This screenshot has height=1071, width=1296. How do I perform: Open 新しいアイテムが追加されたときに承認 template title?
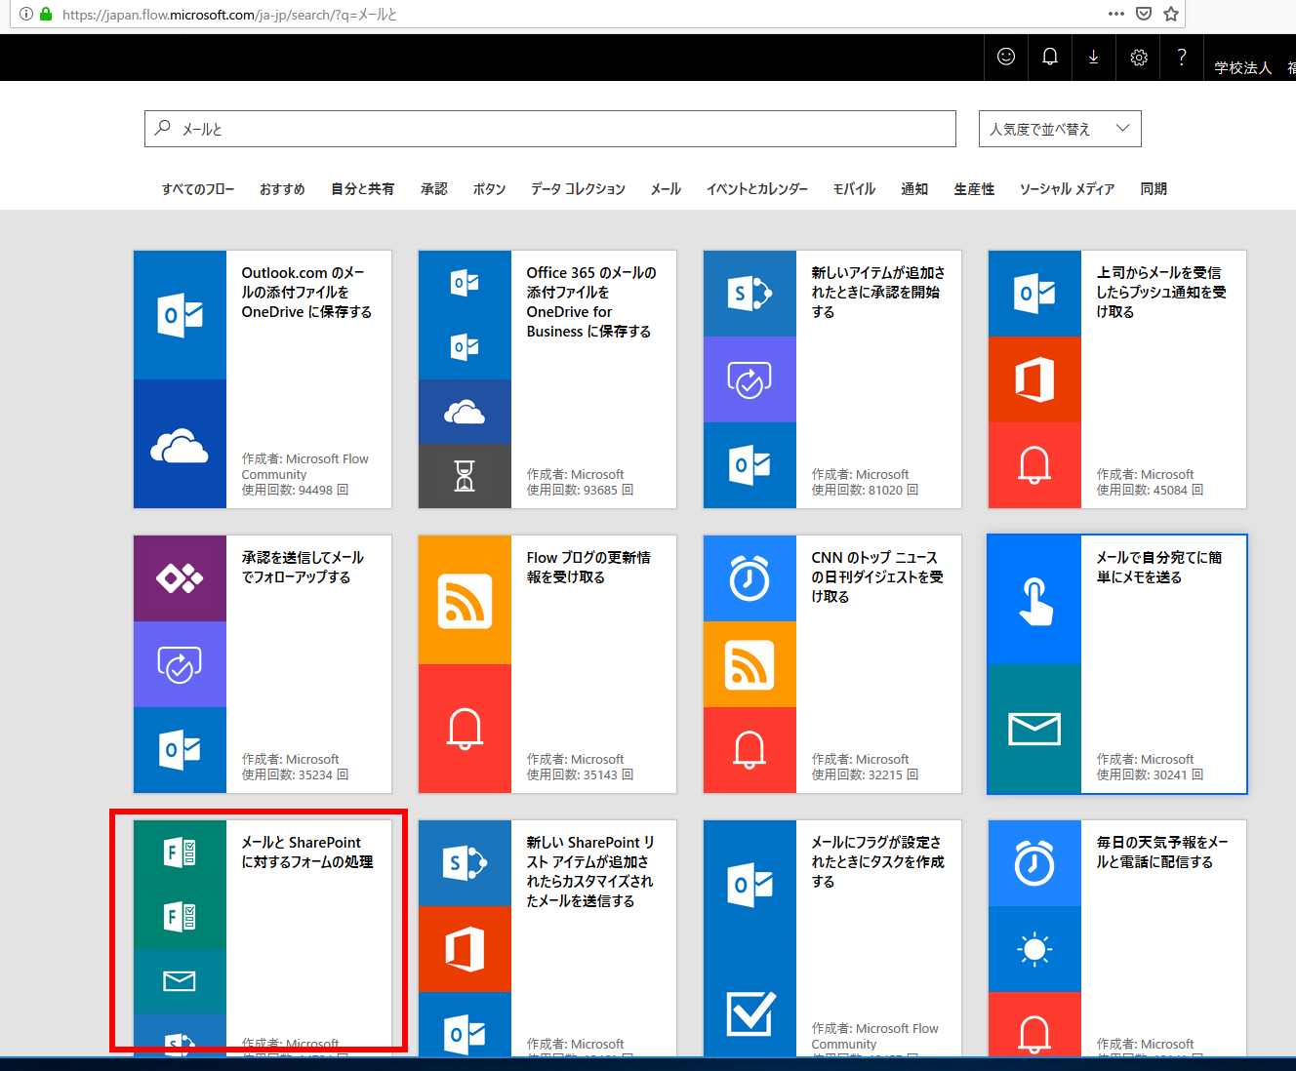[878, 293]
